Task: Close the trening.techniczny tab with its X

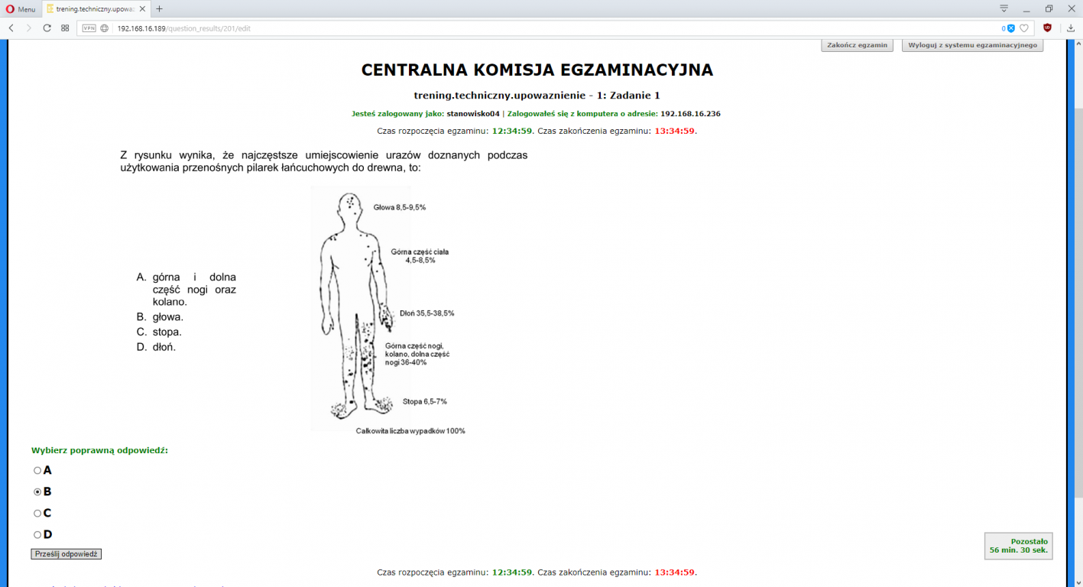Action: coord(142,9)
